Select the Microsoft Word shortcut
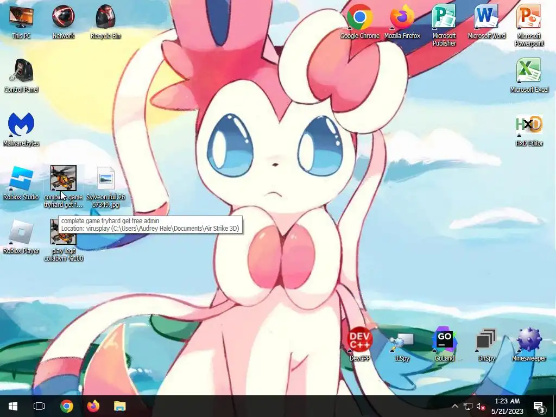 486,22
